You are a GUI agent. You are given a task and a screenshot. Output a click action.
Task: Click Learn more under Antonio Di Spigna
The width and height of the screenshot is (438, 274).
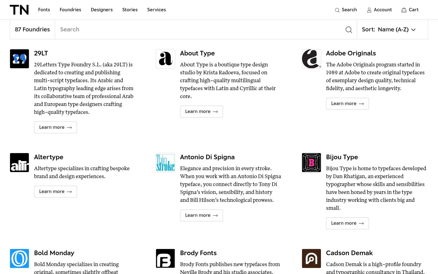[x=201, y=215]
